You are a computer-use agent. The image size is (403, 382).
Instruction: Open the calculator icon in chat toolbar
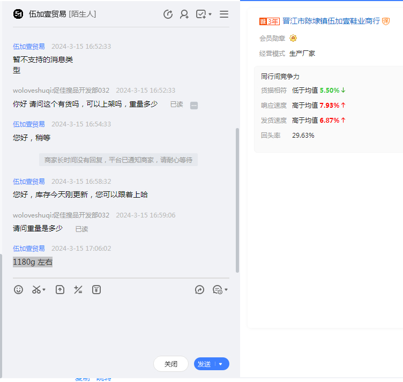tap(78, 290)
